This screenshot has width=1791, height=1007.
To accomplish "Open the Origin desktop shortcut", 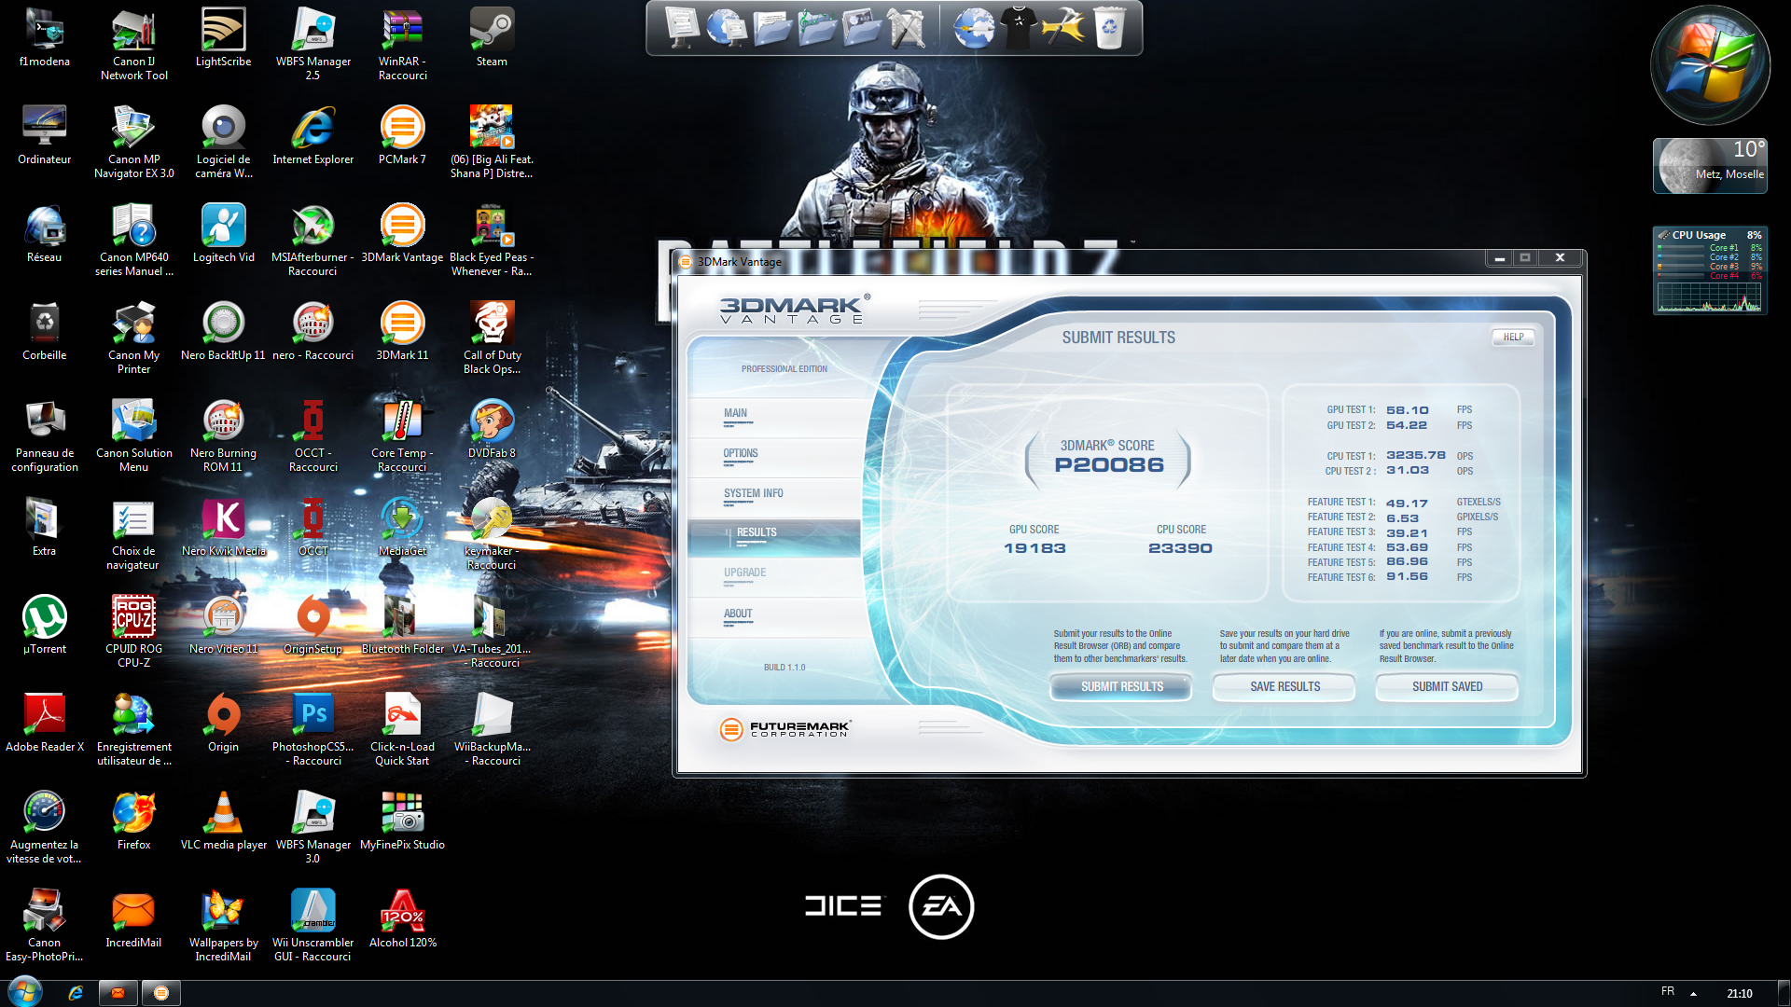I will pos(223,715).
